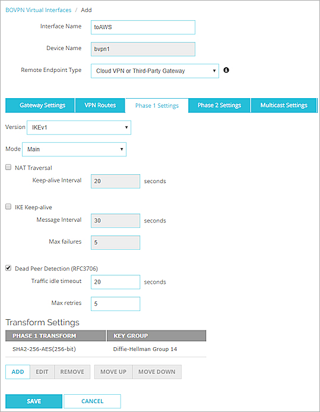Image resolution: width=320 pixels, height=412 pixels.
Task: Click the REMOVE transform button
Action: pyautogui.click(x=72, y=372)
